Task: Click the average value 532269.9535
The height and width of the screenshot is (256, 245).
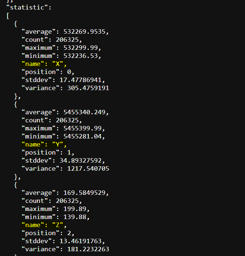Action: click(x=84, y=32)
